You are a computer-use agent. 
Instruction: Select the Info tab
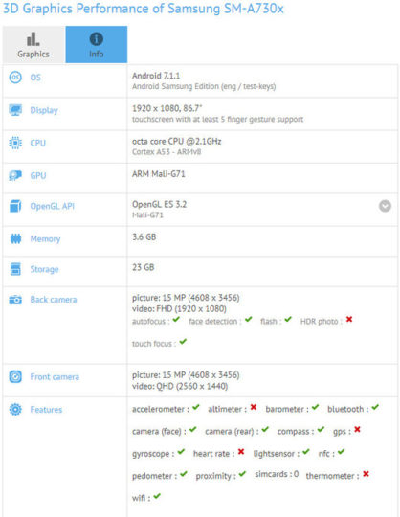pos(97,44)
